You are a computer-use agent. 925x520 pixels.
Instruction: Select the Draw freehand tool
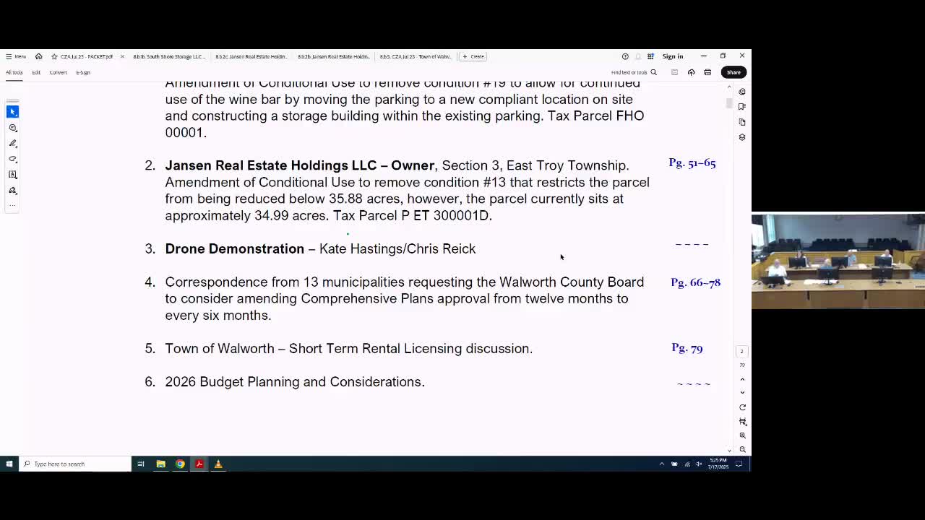tap(12, 159)
